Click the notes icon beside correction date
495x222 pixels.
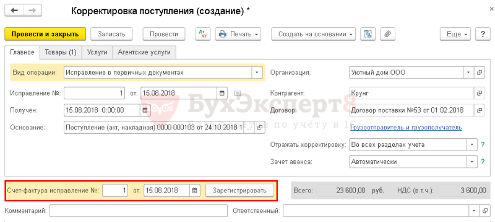pyautogui.click(x=238, y=93)
